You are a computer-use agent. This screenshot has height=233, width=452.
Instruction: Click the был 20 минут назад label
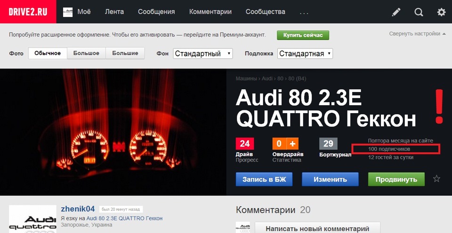121,209
